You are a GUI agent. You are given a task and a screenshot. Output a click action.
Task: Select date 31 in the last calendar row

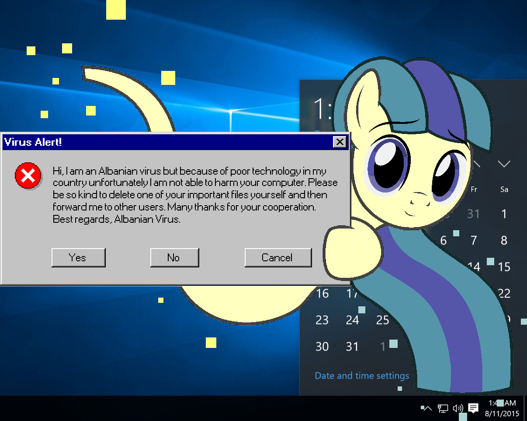[352, 347]
